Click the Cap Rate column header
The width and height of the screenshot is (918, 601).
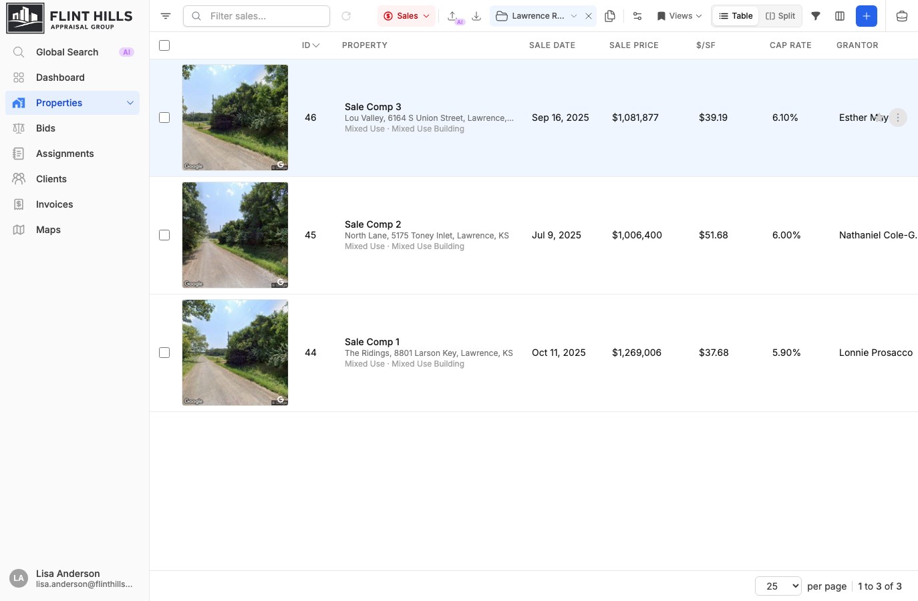point(790,45)
